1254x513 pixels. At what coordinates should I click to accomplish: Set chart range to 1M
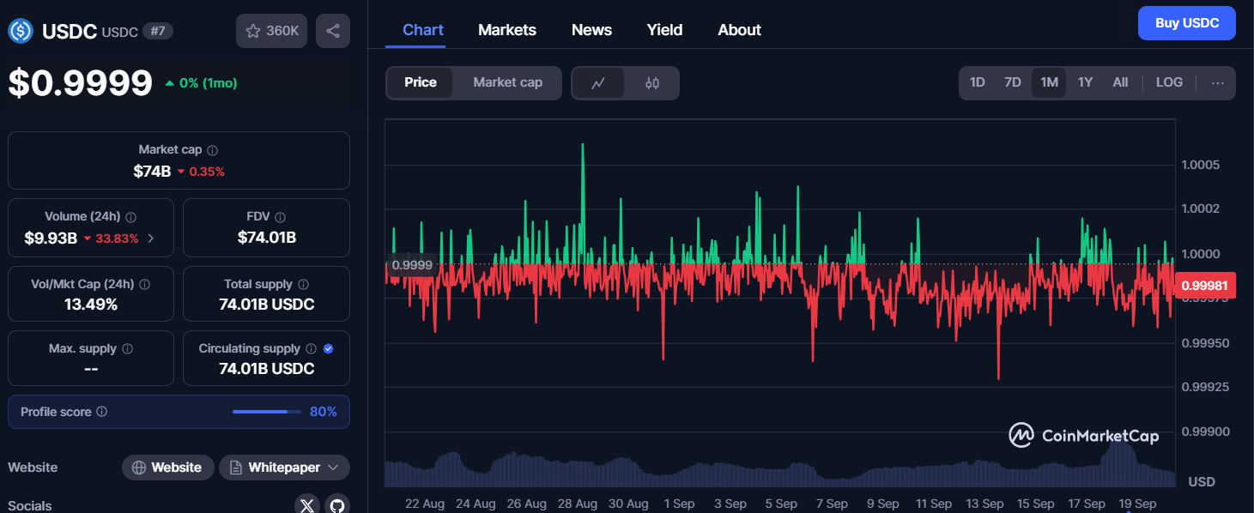[x=1049, y=82]
